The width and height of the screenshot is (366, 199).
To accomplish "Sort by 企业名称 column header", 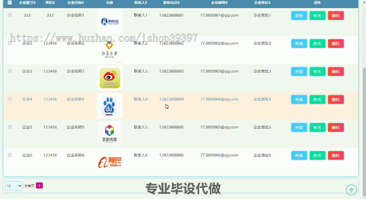I will click(x=75, y=2).
